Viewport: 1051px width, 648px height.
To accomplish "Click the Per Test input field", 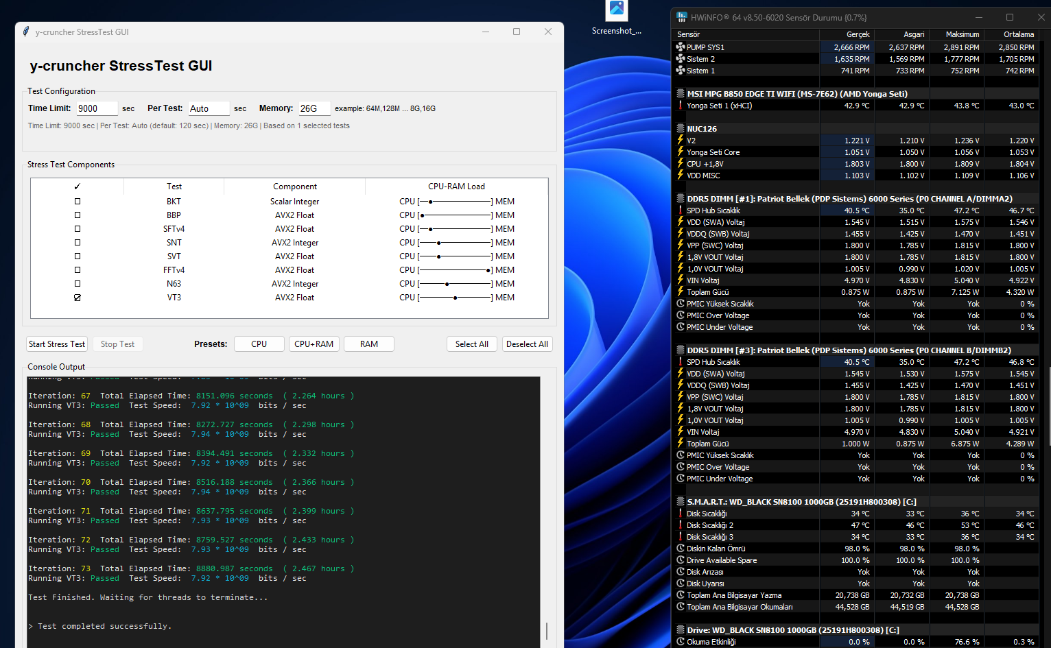I will point(209,108).
